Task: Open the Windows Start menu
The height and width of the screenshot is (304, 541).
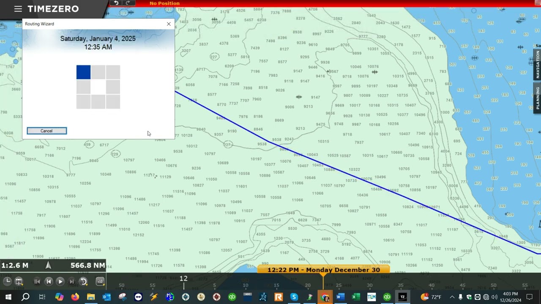Action: [8, 297]
